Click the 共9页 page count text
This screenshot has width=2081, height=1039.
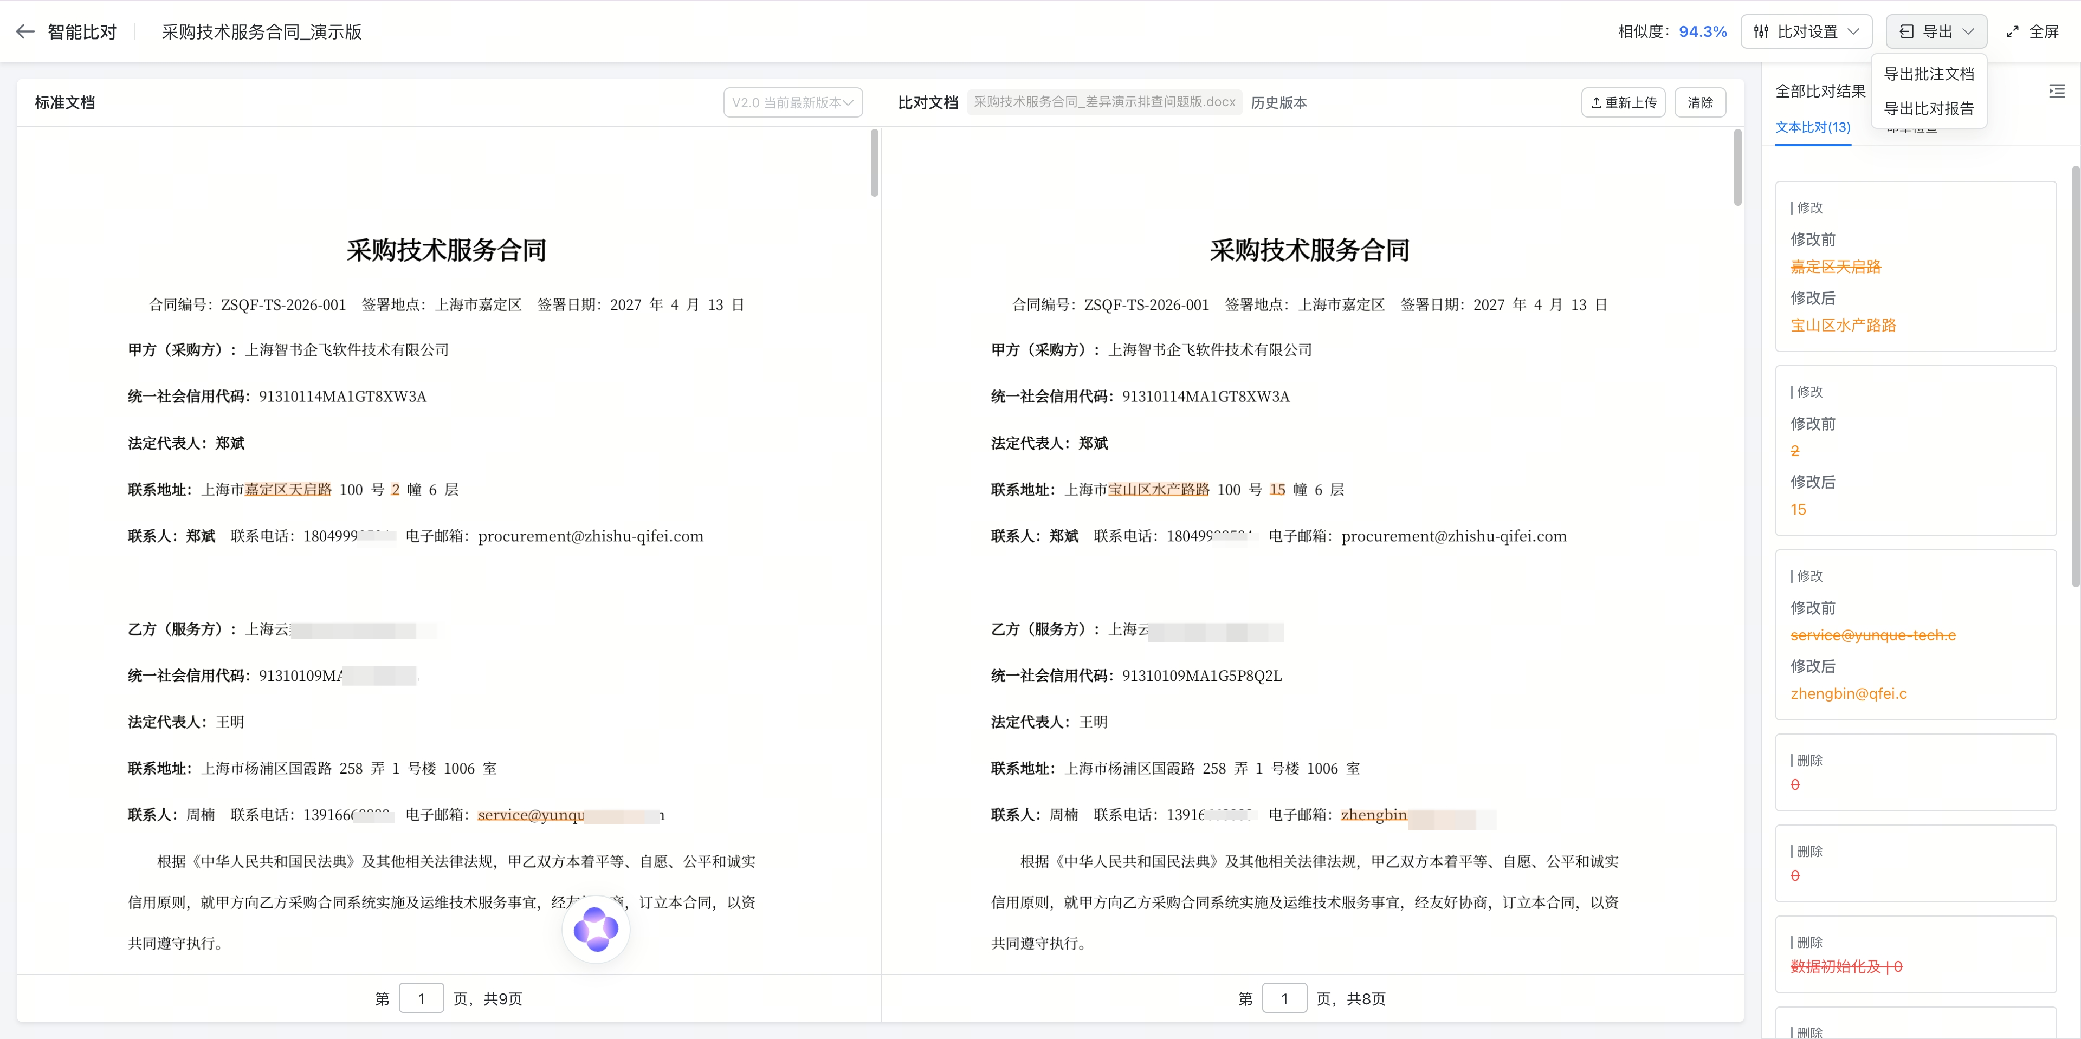click(x=502, y=998)
